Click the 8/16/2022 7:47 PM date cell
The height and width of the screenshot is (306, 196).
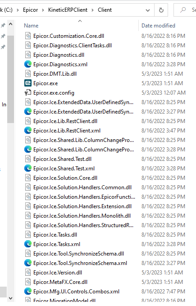163,292
